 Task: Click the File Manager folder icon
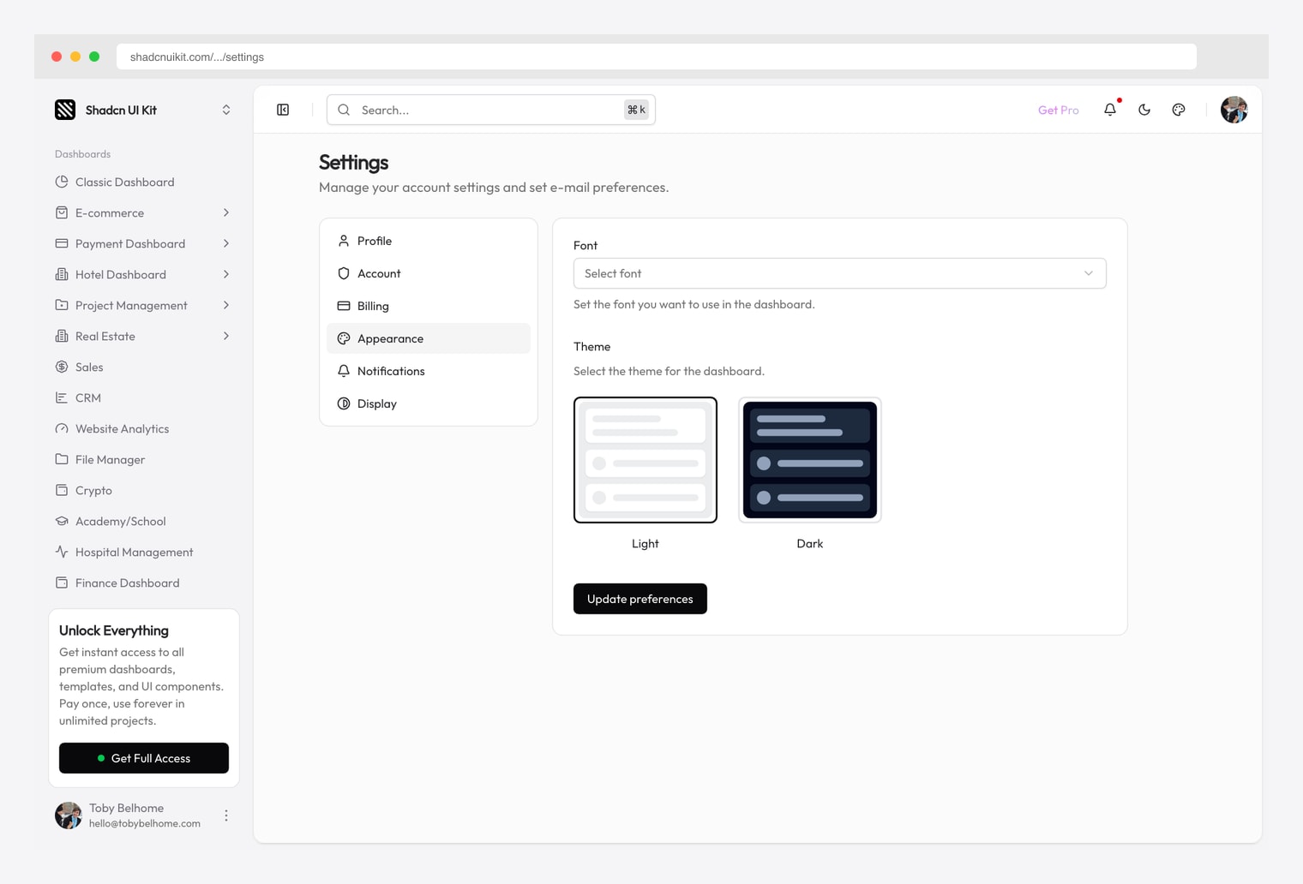pyautogui.click(x=62, y=459)
